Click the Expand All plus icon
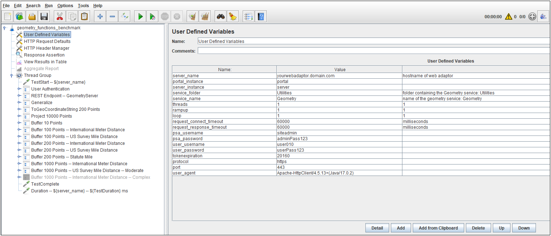Image resolution: width=551 pixels, height=236 pixels. tap(100, 16)
